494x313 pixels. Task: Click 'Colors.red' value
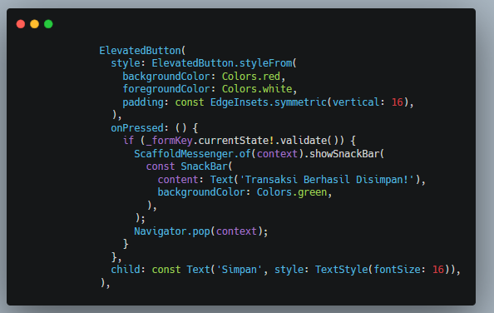point(251,77)
